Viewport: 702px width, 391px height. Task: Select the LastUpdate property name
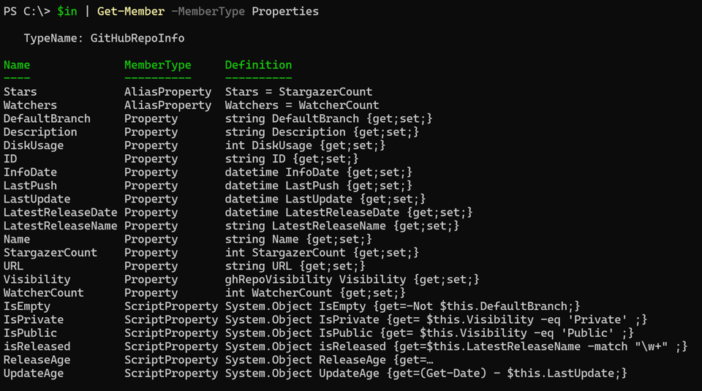pos(37,200)
